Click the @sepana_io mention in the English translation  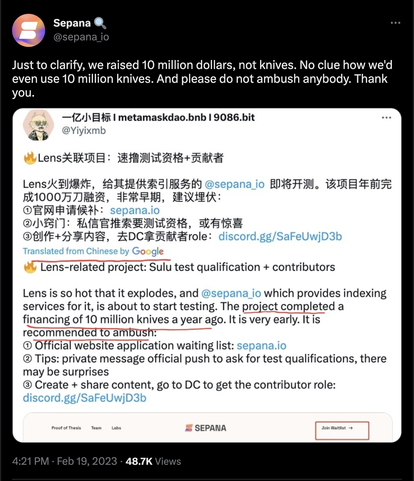tap(231, 293)
